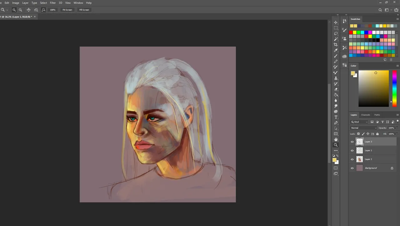
Task: Select the Rectangular Marquee tool
Action: tap(336, 28)
